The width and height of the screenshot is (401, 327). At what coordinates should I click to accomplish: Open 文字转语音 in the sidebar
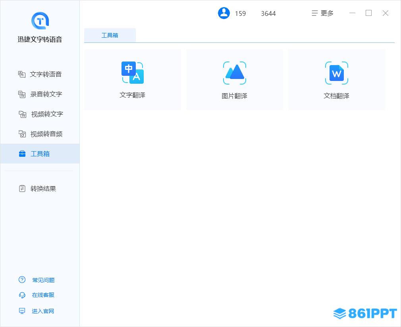[46, 74]
